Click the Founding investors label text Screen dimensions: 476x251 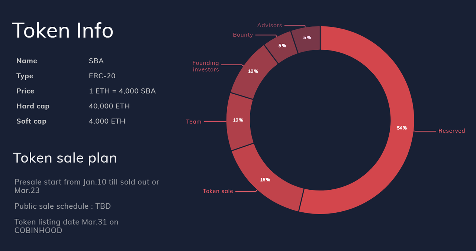click(x=206, y=66)
